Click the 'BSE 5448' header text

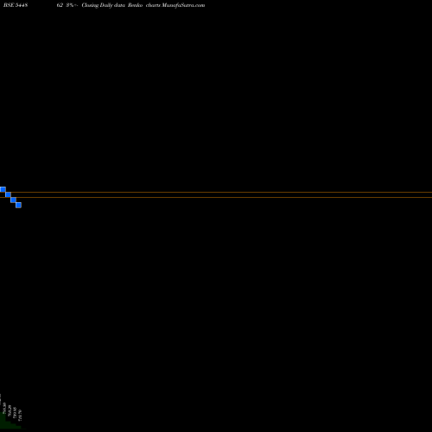pyautogui.click(x=16, y=5)
